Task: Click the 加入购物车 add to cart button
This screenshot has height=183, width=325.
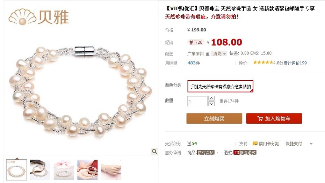Action: 274,118
